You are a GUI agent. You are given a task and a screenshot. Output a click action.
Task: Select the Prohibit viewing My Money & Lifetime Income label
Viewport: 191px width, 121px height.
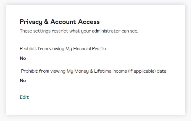click(x=94, y=71)
